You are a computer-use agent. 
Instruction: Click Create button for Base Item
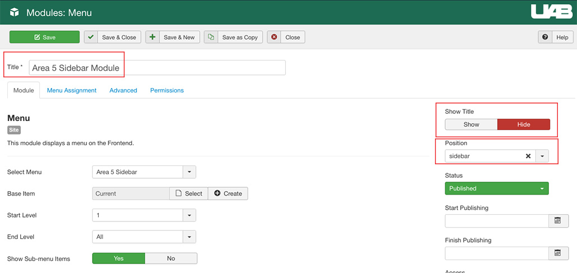[x=228, y=193]
